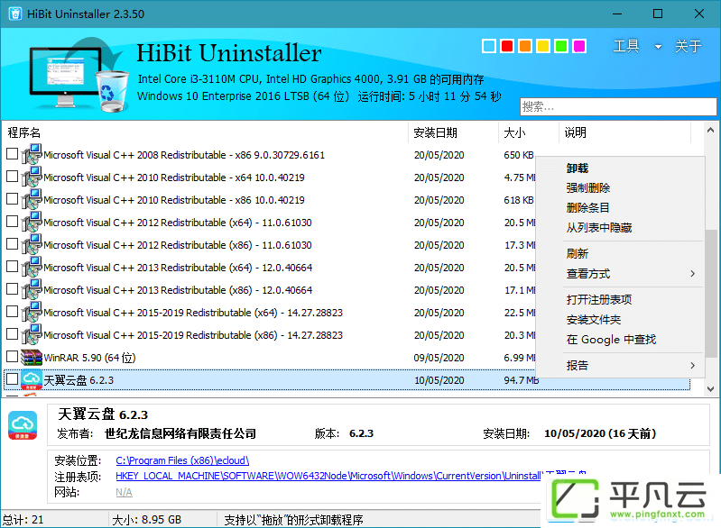Click the monitor and recycle bin logo
The width and height of the screenshot is (721, 528).
(79, 75)
